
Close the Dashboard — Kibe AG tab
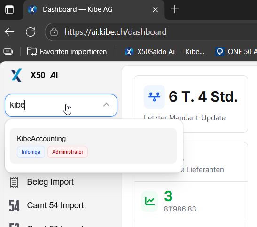155,10
